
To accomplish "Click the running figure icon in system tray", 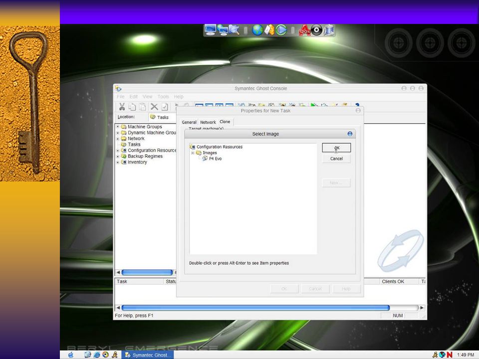I will coord(435,355).
